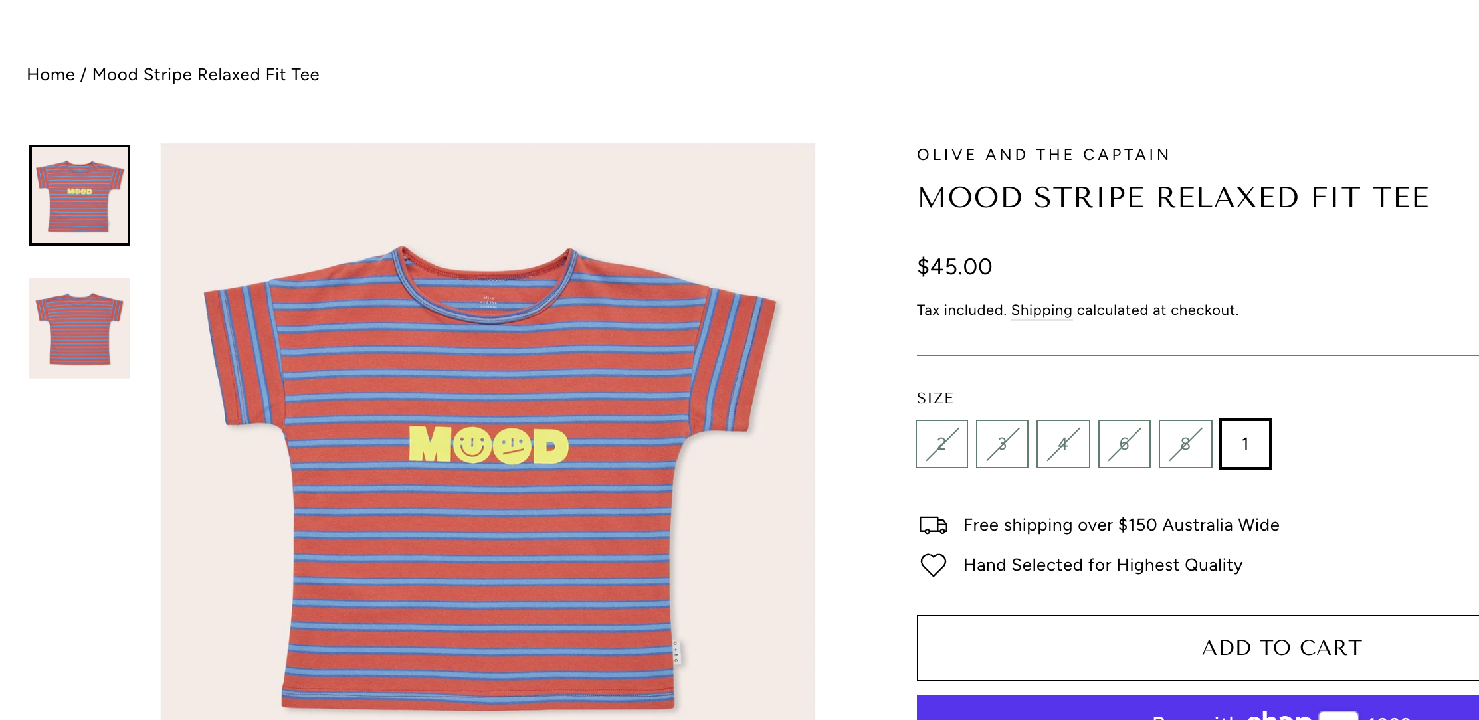Click the purple Shop Pay button
The image size is (1479, 720).
pyautogui.click(x=1197, y=709)
